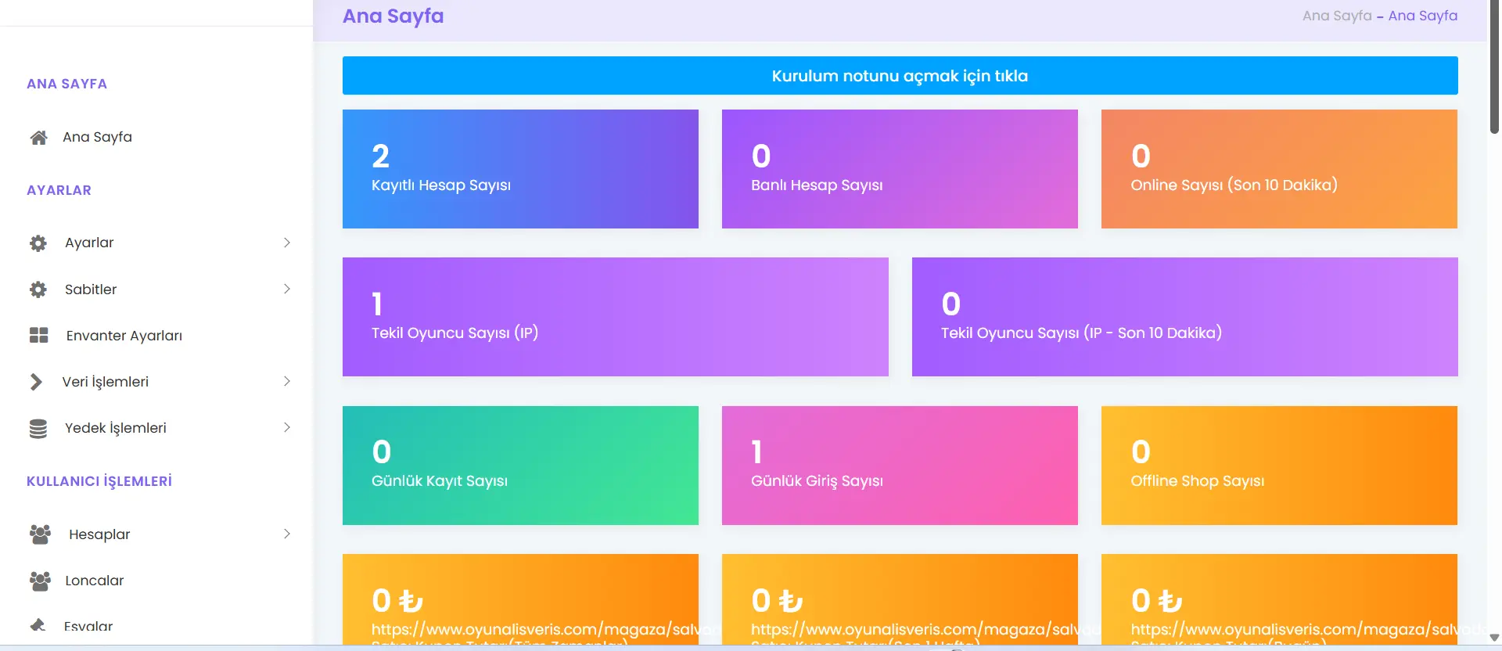
Task: Click the Offline Shop Sayısı card
Action: point(1279,466)
